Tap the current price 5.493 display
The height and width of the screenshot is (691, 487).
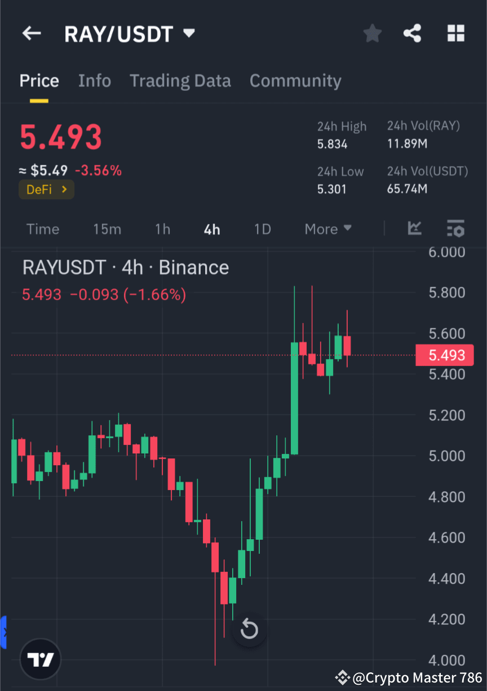point(61,137)
